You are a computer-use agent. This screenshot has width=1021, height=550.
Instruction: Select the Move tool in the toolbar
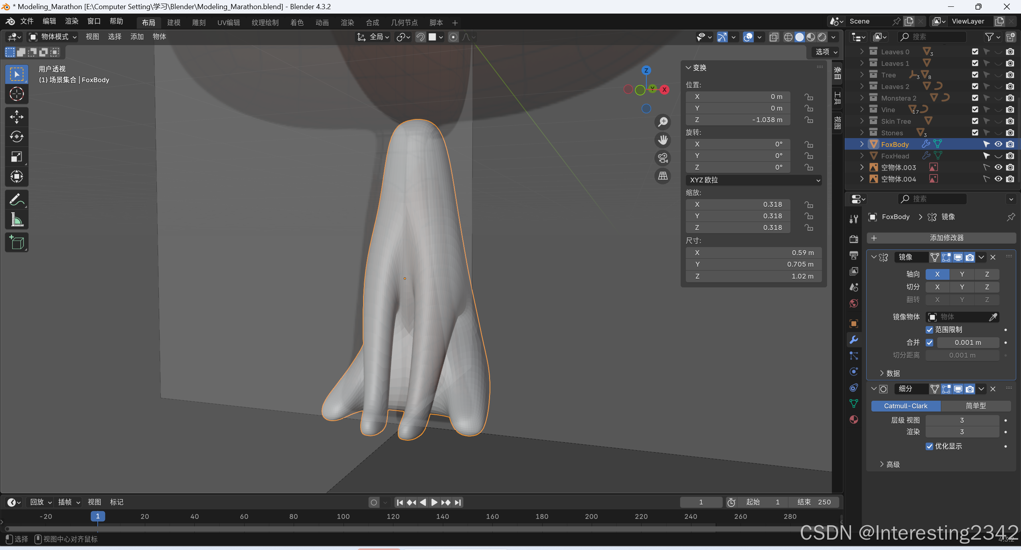pyautogui.click(x=16, y=117)
